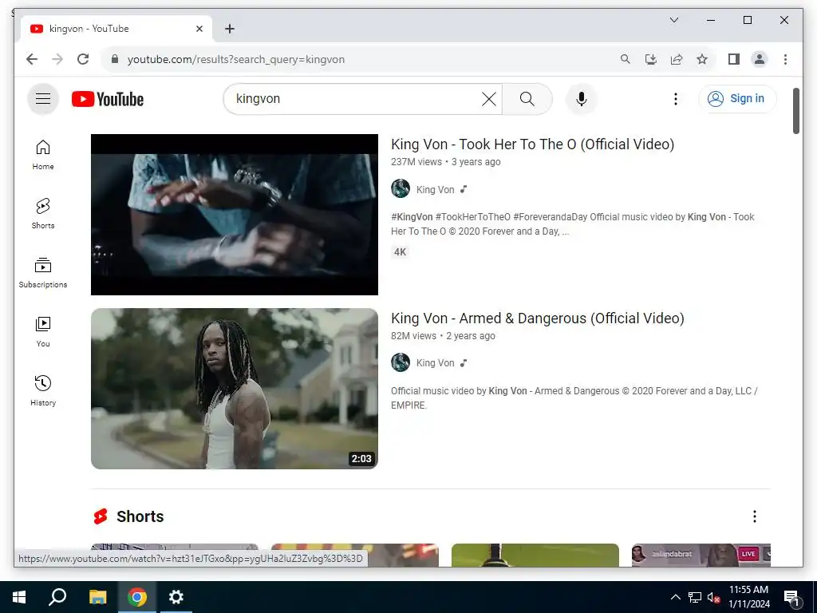Open Windows taskbar search
Viewport: 817px width, 613px height.
click(57, 597)
